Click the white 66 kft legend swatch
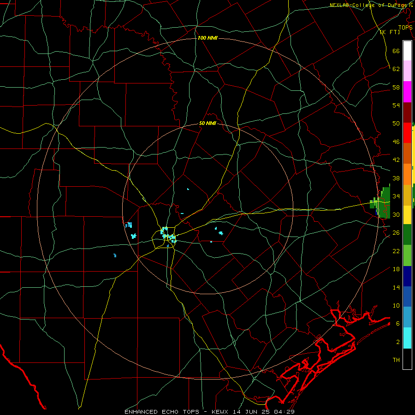The width and height of the screenshot is (415, 415). (x=407, y=51)
